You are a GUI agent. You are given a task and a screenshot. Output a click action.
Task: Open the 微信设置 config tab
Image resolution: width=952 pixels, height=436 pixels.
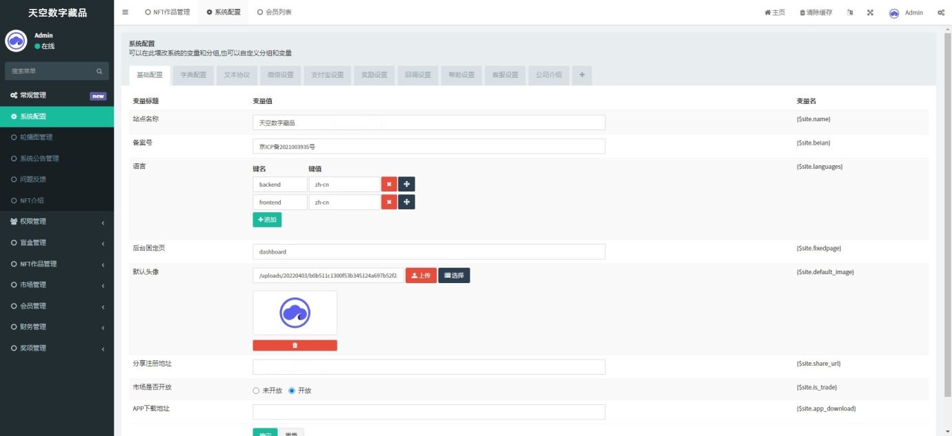(x=280, y=75)
